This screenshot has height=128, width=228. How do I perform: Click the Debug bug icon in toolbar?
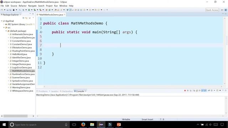coord(23,10)
